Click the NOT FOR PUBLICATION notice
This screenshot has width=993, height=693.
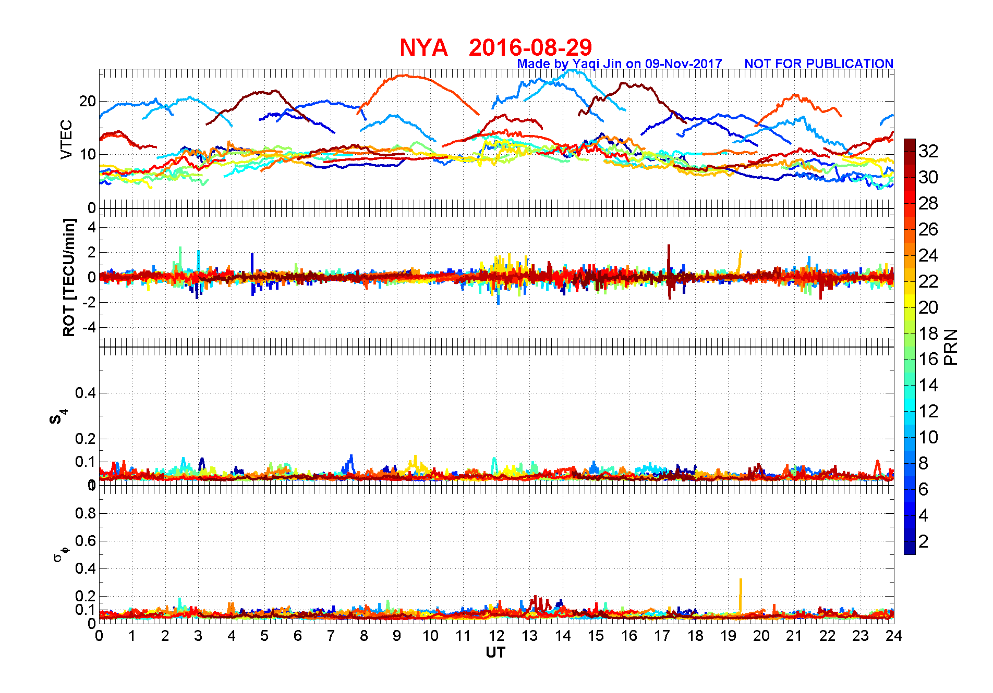(819, 64)
